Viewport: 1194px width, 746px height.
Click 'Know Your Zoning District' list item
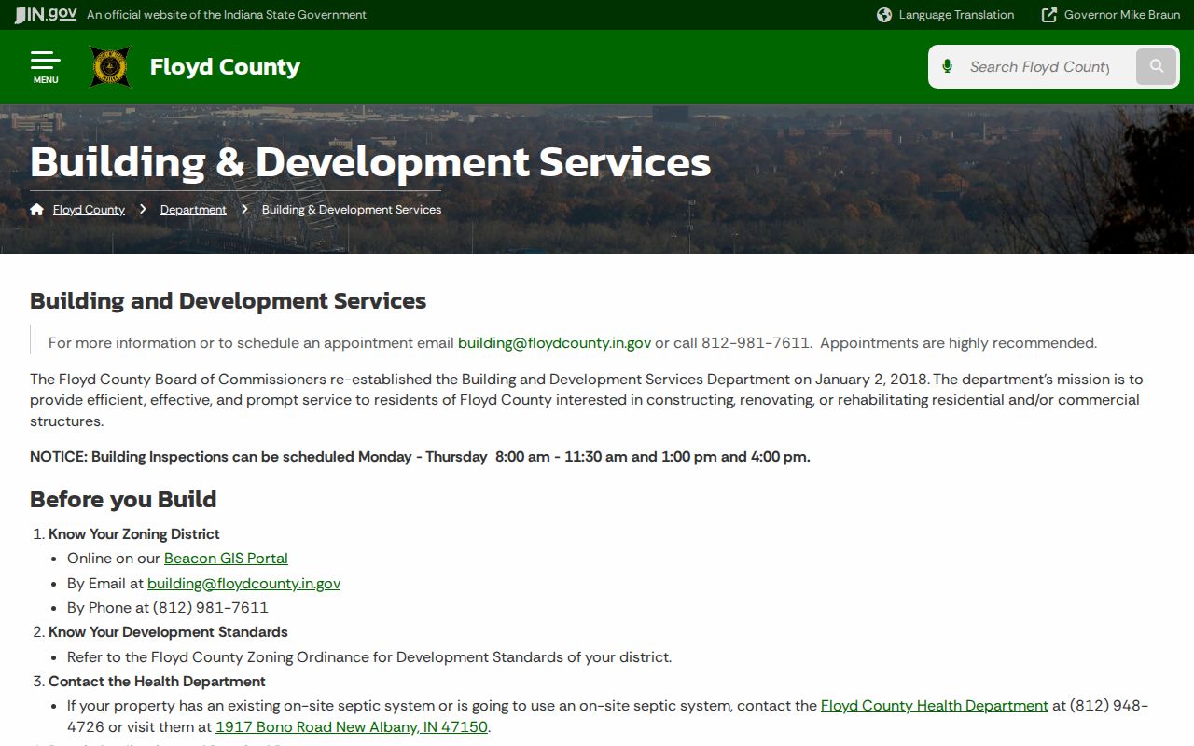pyautogui.click(x=134, y=533)
